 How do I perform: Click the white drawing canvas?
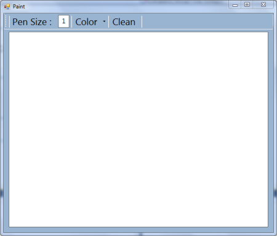pyautogui.click(x=138, y=130)
